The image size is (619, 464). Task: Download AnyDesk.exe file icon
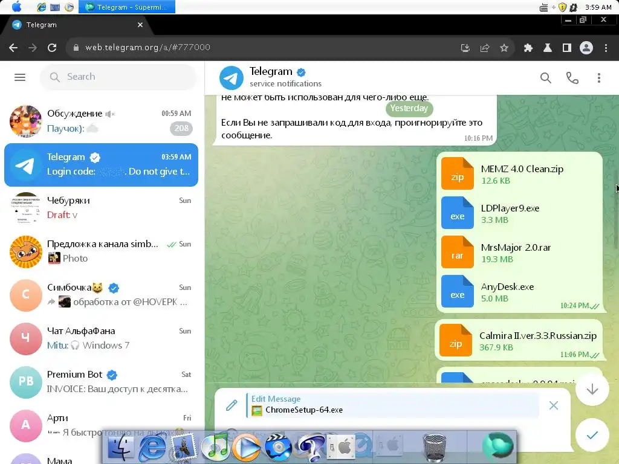pyautogui.click(x=457, y=292)
